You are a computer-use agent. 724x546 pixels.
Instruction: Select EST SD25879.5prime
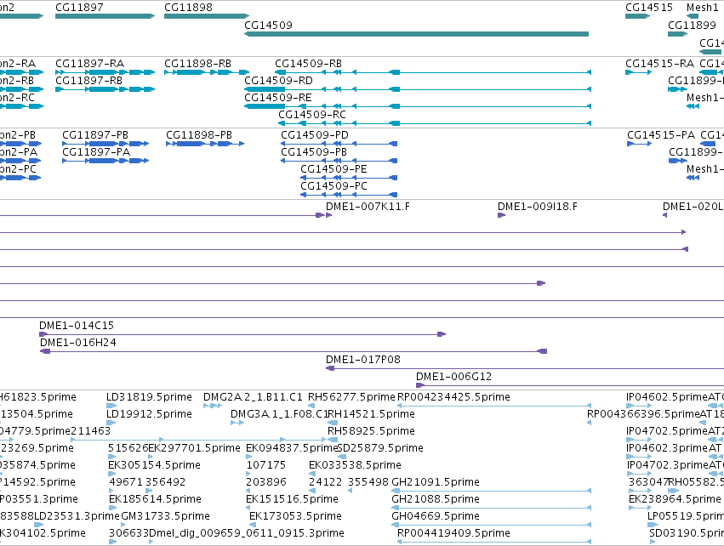[x=342, y=457]
